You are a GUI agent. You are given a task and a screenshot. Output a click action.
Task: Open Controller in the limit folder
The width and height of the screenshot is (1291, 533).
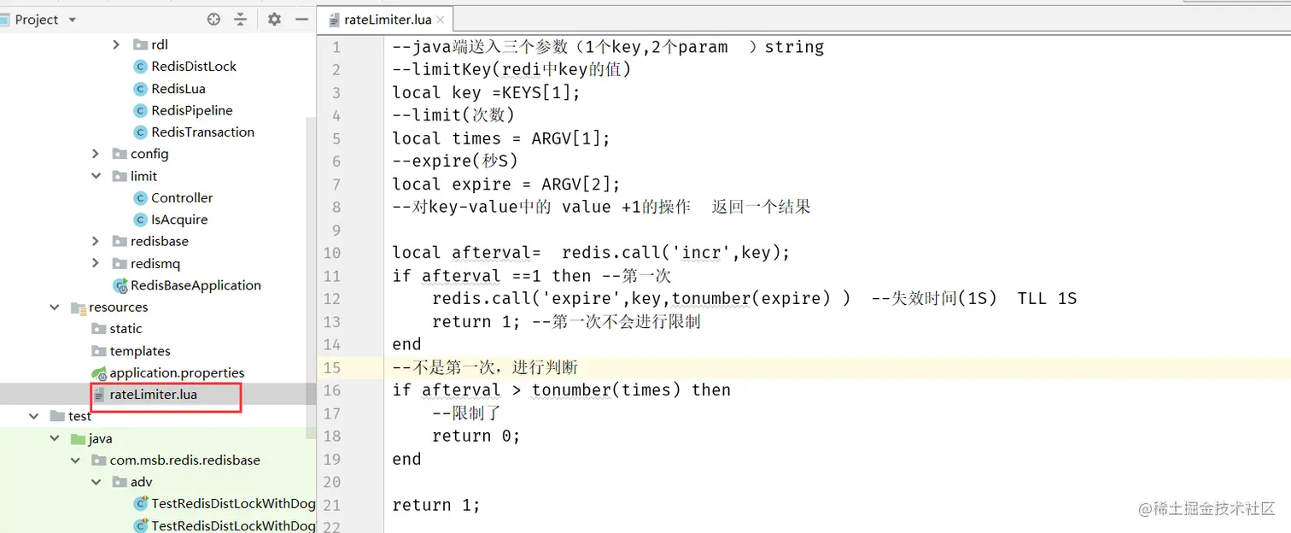(x=182, y=197)
